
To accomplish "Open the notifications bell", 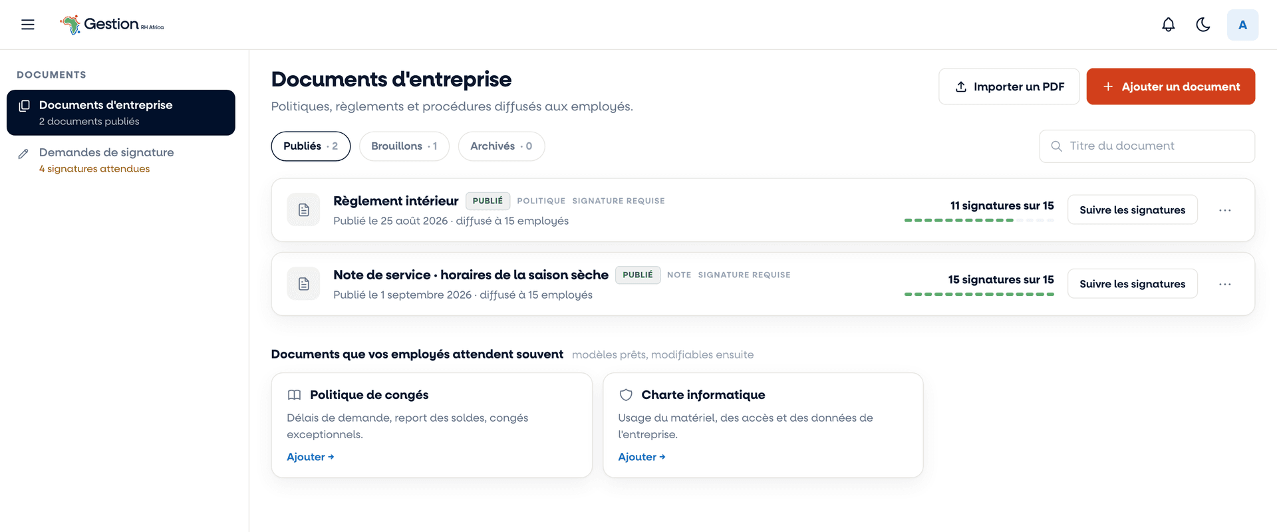I will (1168, 25).
